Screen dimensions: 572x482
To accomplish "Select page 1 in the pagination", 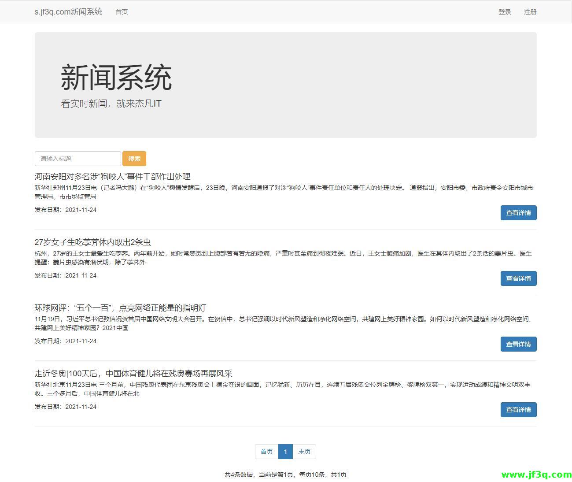I will [x=285, y=452].
